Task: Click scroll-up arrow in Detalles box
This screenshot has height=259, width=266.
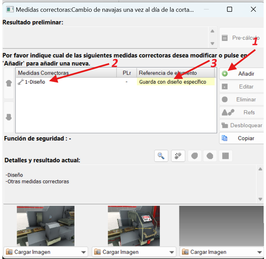Action: coord(260,169)
